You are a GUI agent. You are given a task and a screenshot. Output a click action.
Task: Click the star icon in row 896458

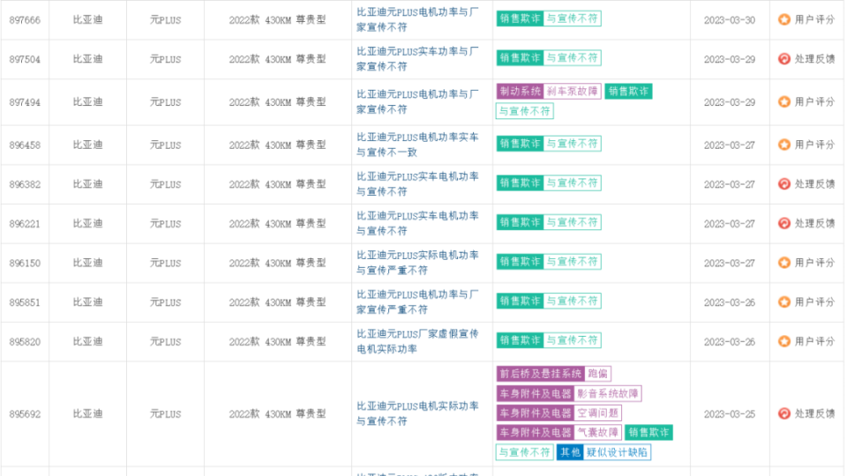point(783,145)
